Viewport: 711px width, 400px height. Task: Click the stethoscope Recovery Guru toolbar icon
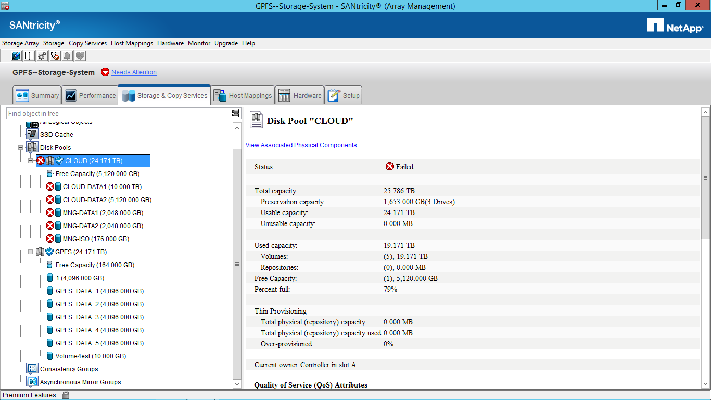click(55, 56)
